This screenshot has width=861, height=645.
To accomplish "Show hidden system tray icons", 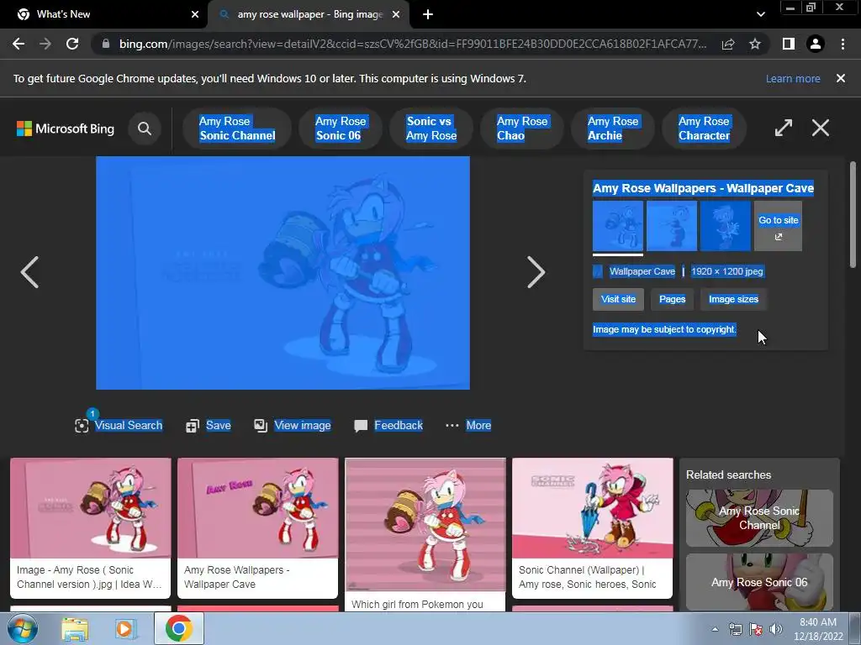I will tap(715, 629).
